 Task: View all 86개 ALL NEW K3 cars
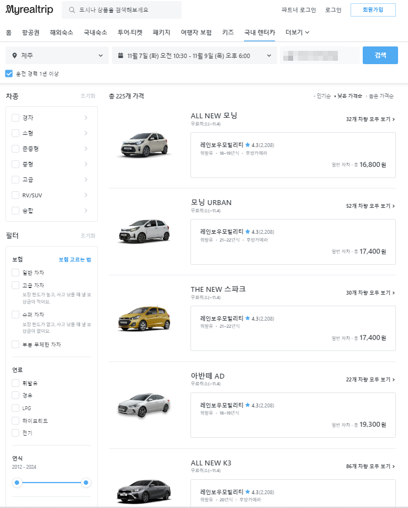tap(370, 467)
